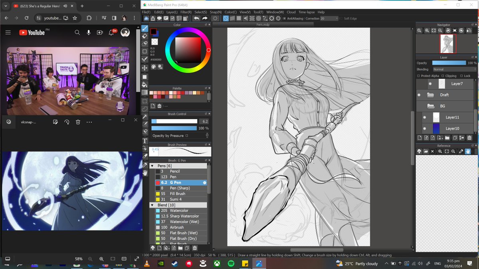Toggle layer Lock checkbox
The image size is (479, 269).
[x=461, y=76]
